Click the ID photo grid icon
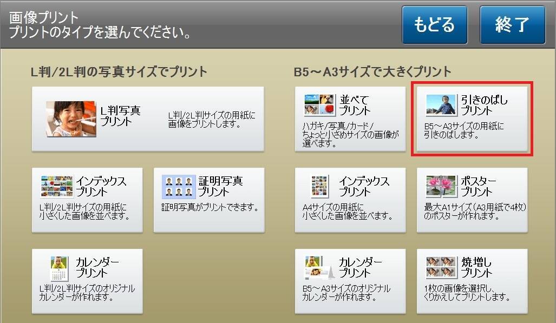 point(179,187)
